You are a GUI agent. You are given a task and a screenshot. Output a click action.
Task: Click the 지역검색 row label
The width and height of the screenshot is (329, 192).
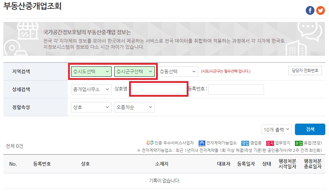click(21, 71)
